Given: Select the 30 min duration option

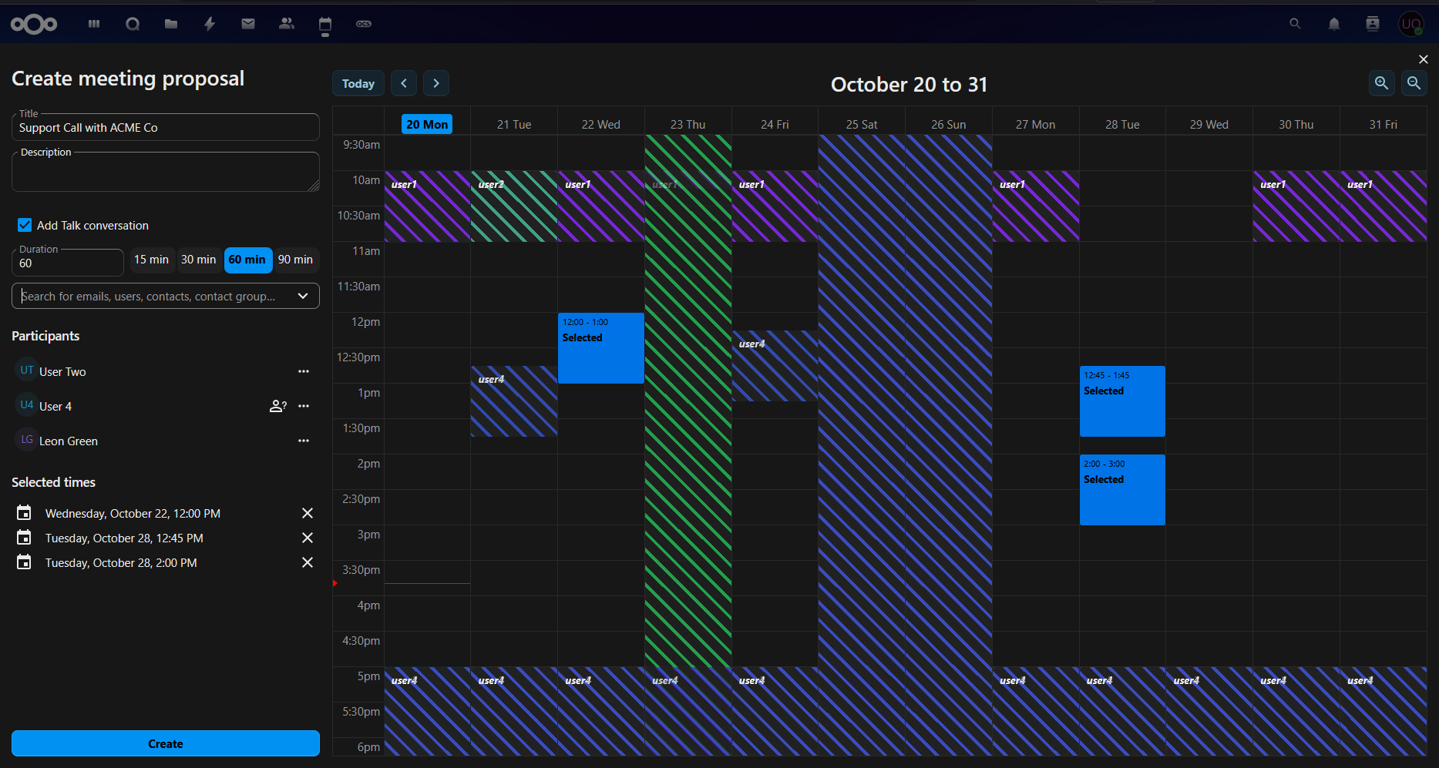Looking at the screenshot, I should [x=199, y=260].
